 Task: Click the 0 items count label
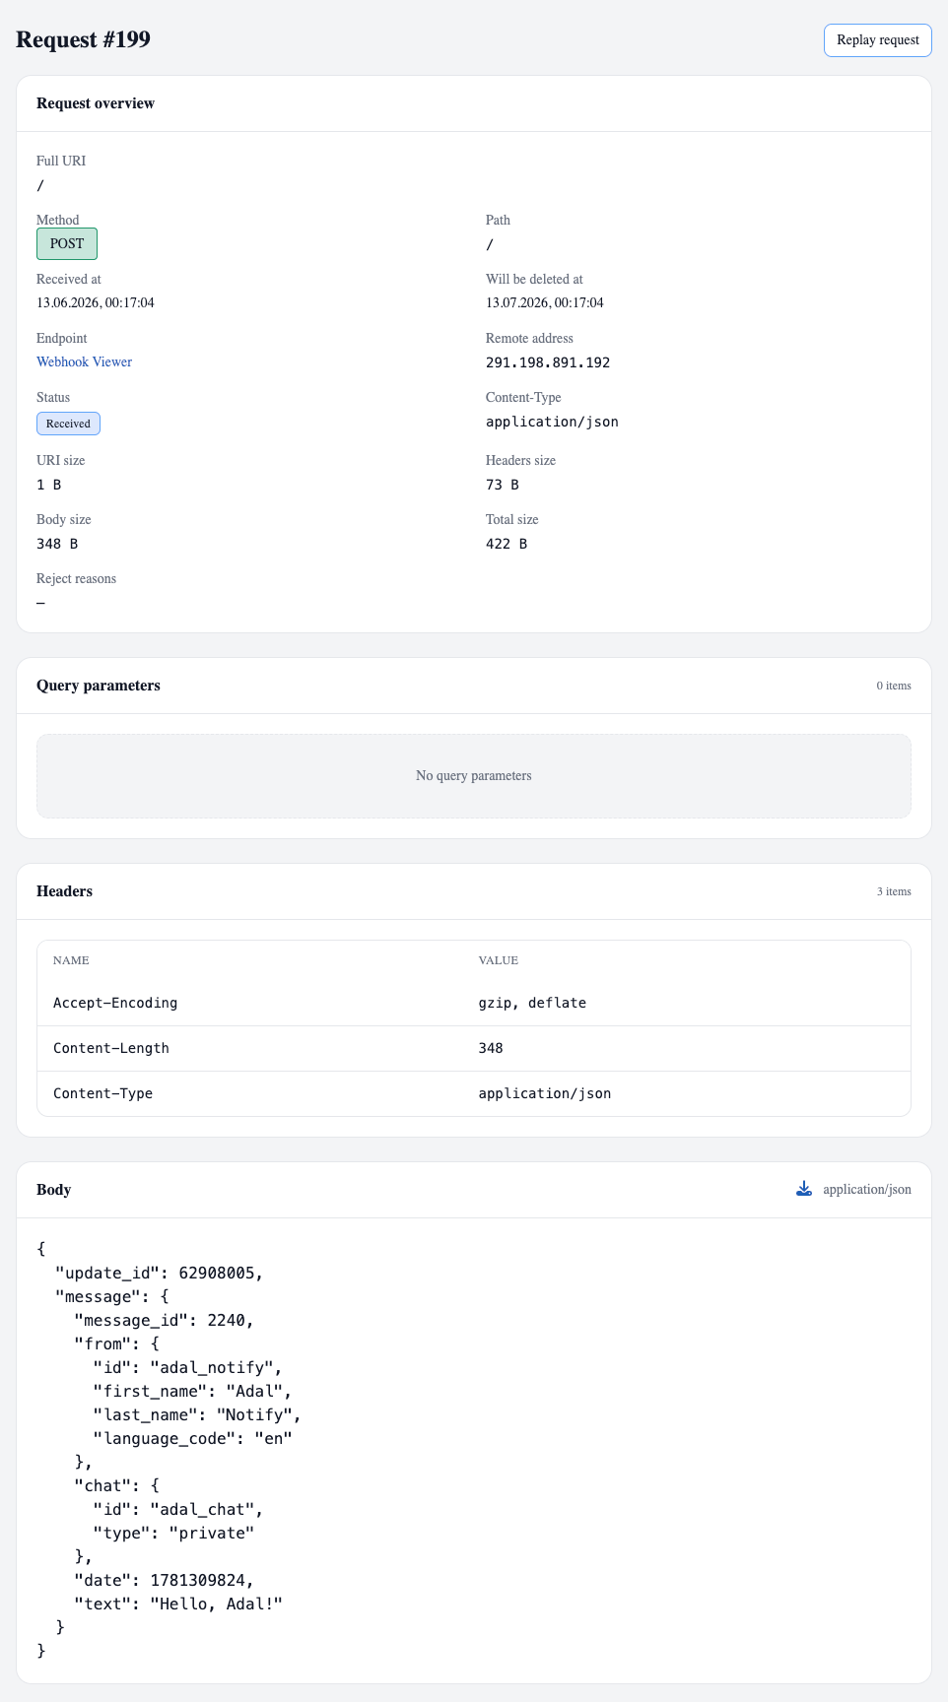894,686
